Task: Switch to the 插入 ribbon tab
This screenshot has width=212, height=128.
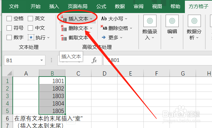Action: click(54, 6)
